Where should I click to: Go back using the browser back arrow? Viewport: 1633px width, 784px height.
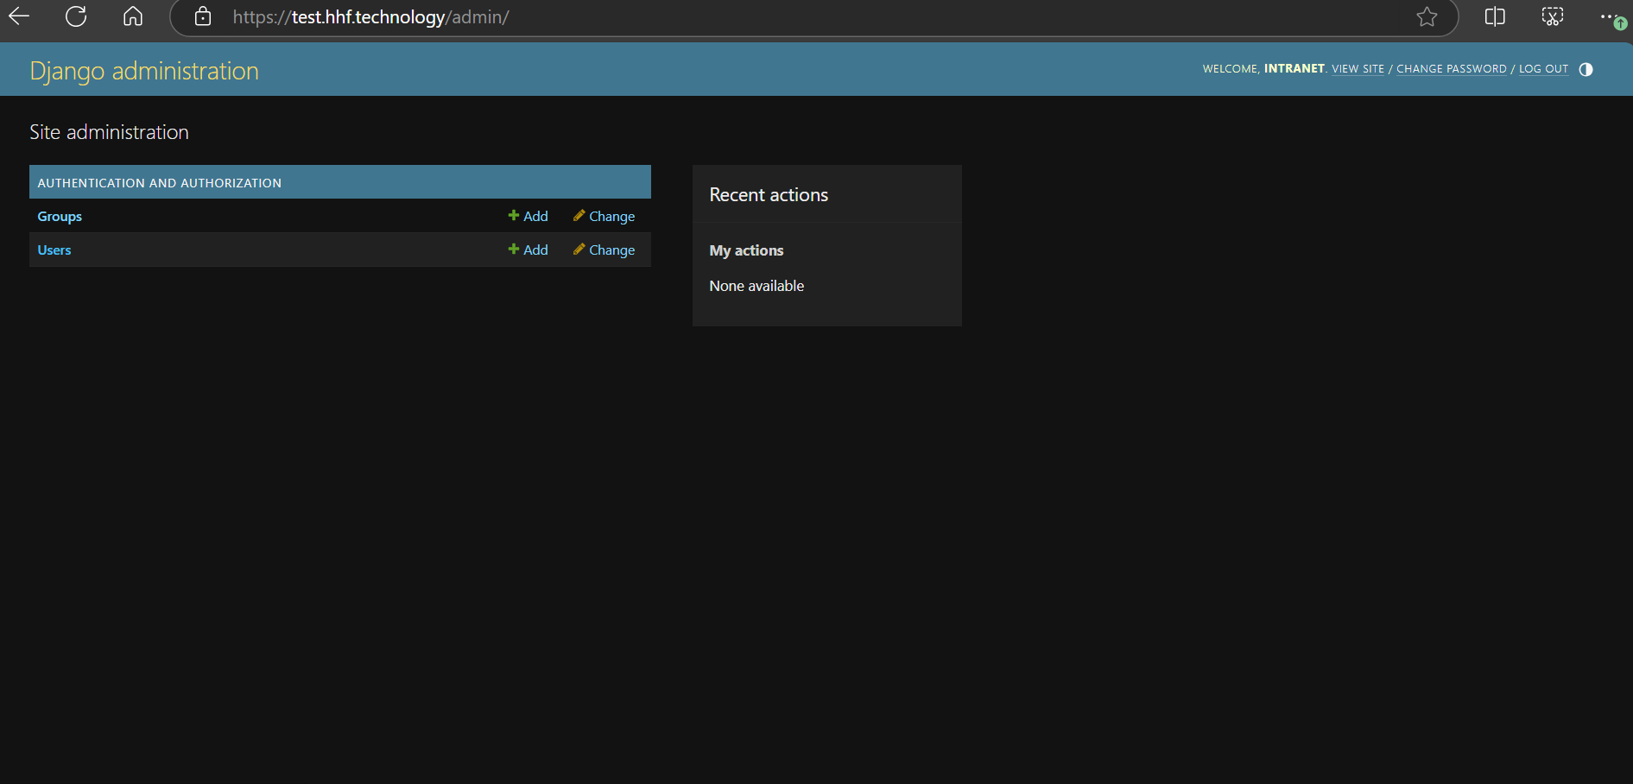tap(19, 16)
